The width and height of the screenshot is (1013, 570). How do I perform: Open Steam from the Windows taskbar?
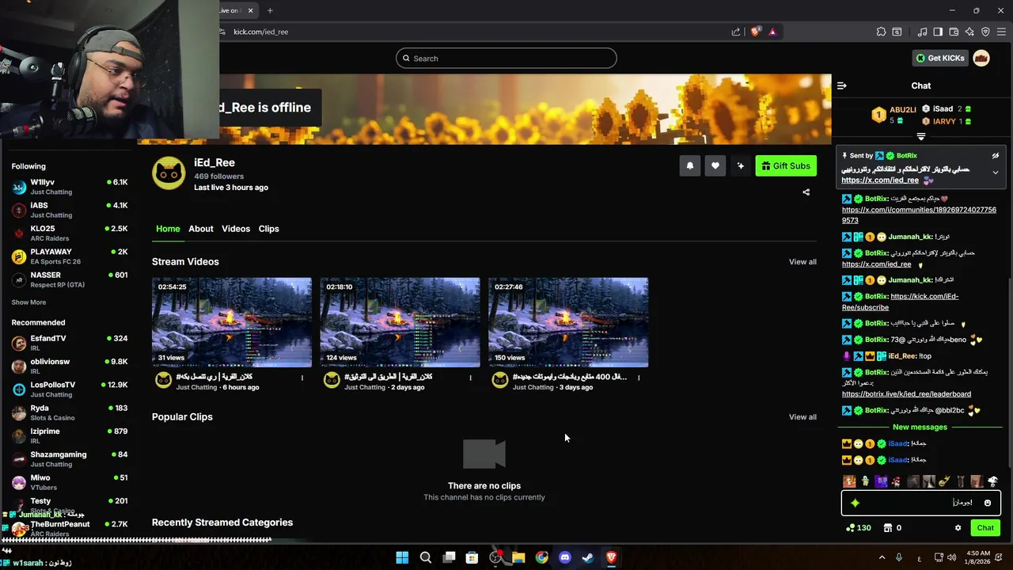(x=588, y=557)
